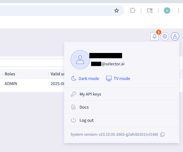183x152 pixels.
Task: Click the Chrome profile avatar 'A'
Action: click(167, 10)
